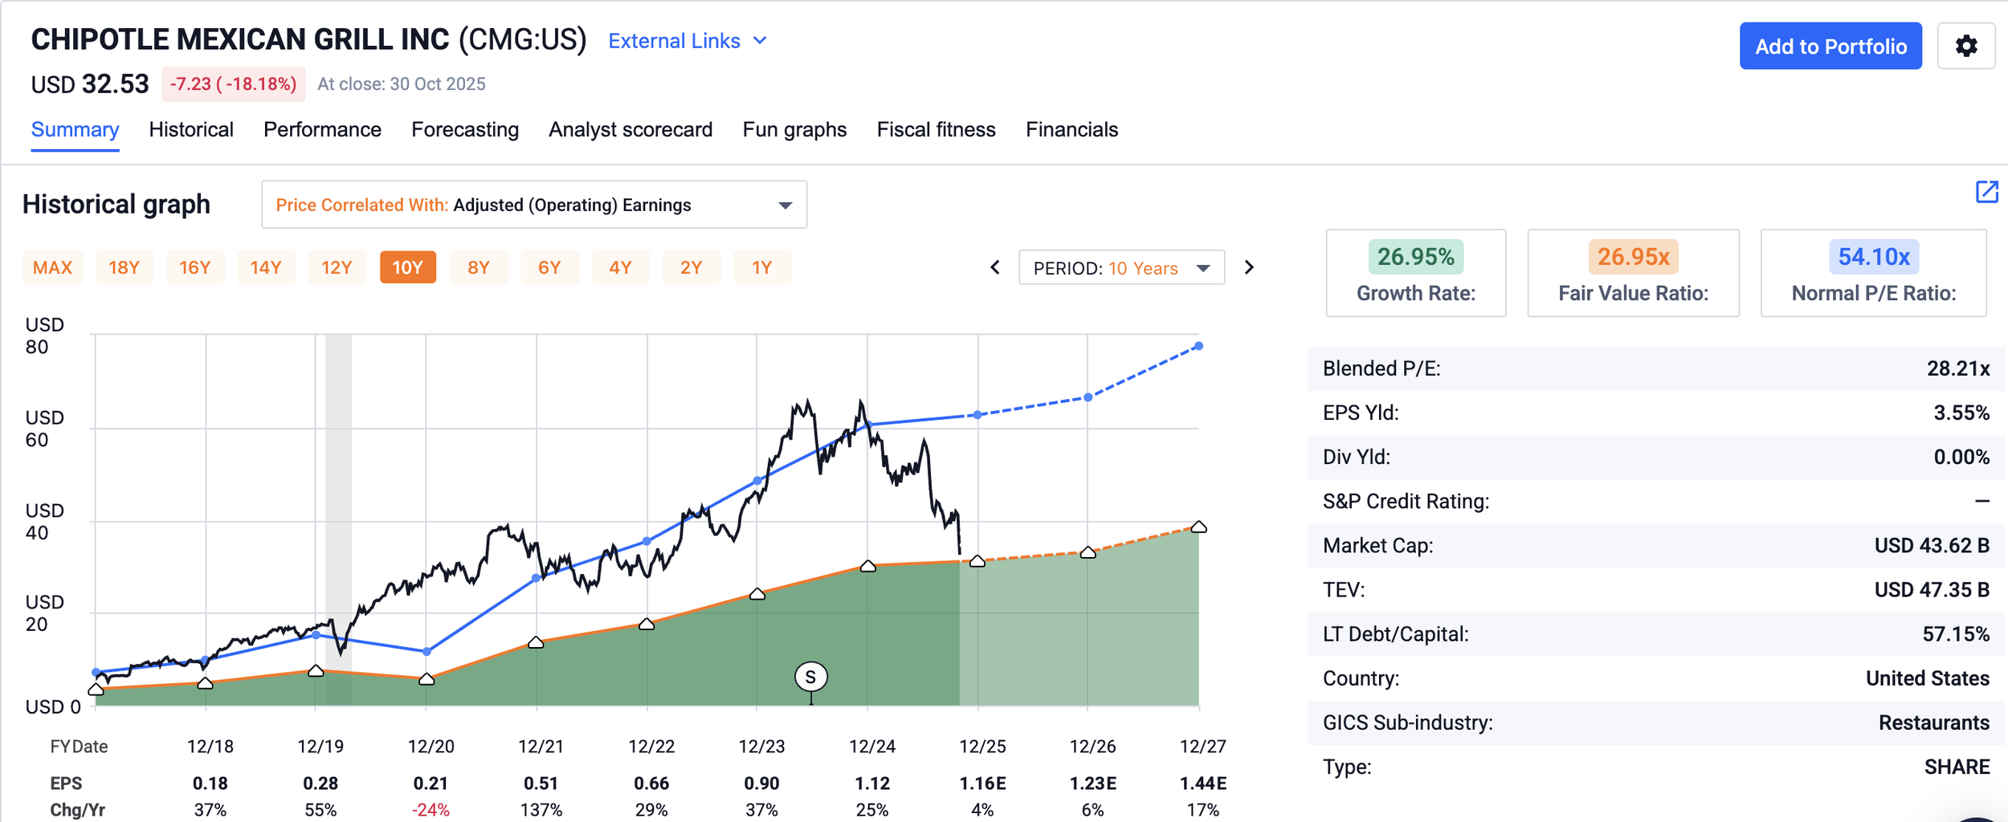Click the -7.23 (-18.18%) price change badge
The width and height of the screenshot is (2008, 822).
[x=233, y=84]
